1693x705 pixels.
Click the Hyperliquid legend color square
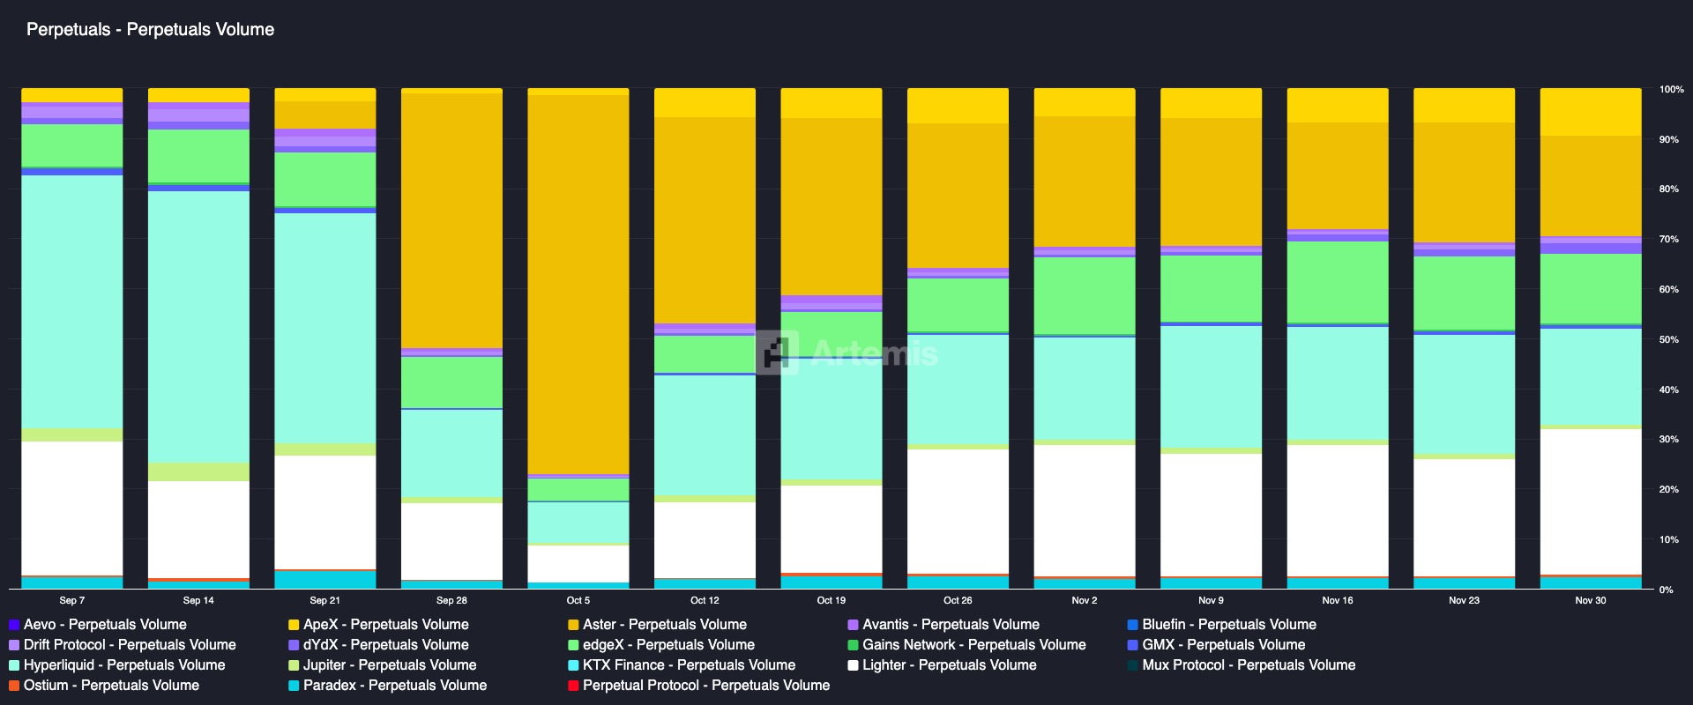tap(14, 665)
